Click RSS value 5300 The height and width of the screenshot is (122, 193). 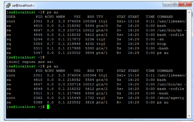(x=90, y=48)
